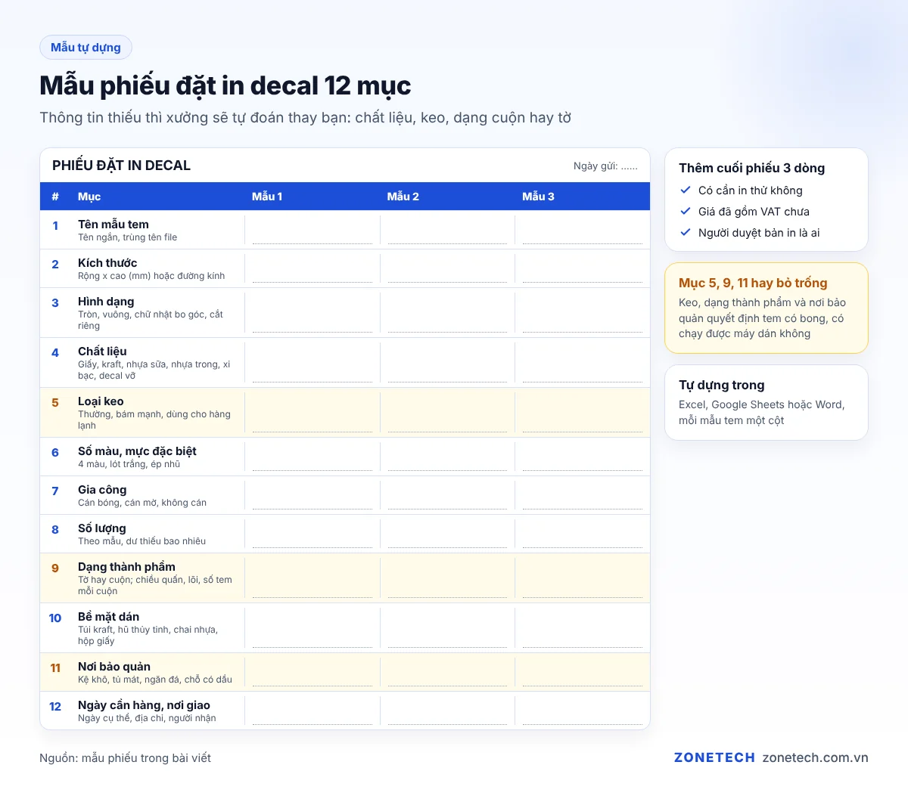The height and width of the screenshot is (796, 908).
Task: Fill the Mẫu 1 cell for "Tên mẫu tem"
Action: (x=313, y=230)
